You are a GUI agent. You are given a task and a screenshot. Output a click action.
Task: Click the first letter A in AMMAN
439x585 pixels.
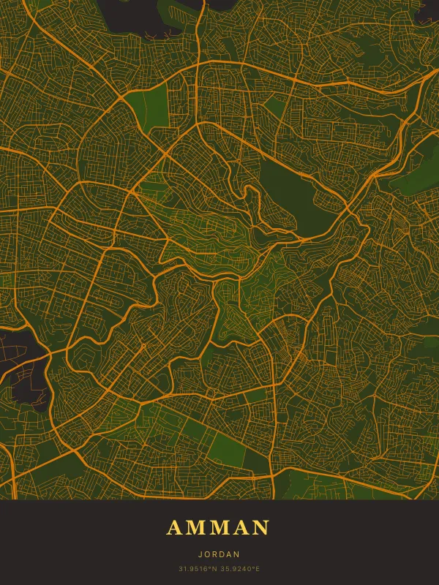tap(175, 527)
